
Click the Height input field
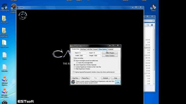97,55
